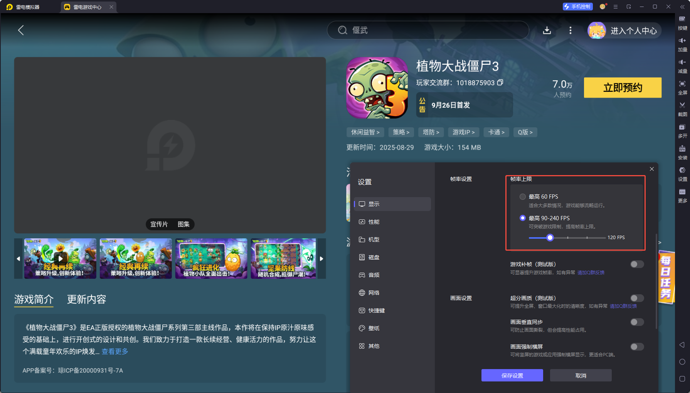Close the settings dialog
Viewport: 690px width, 393px height.
click(652, 169)
